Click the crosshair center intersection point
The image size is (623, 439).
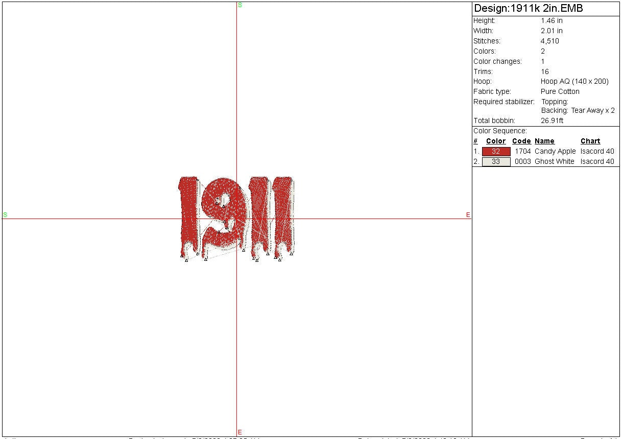pos(236,218)
